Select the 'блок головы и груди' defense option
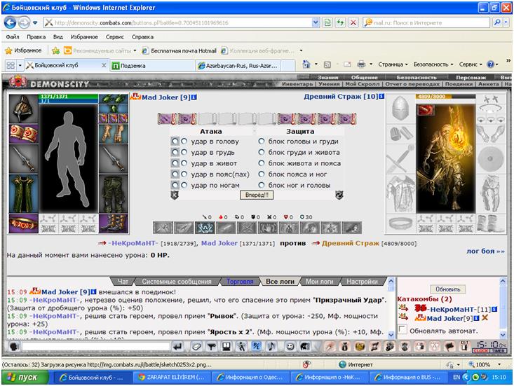The height and width of the screenshot is (386, 514). [x=262, y=141]
